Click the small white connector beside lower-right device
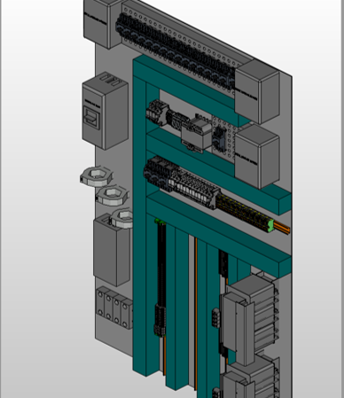The image size is (344, 398). pyautogui.click(x=216, y=317)
